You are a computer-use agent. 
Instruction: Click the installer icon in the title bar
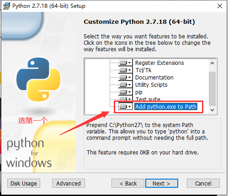click(x=6, y=6)
